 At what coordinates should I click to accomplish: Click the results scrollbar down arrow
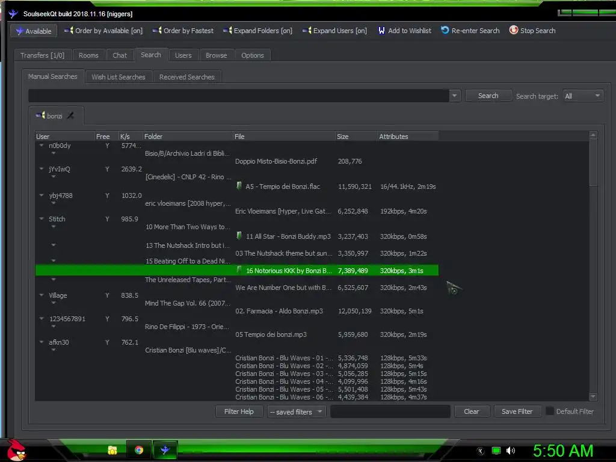[593, 397]
